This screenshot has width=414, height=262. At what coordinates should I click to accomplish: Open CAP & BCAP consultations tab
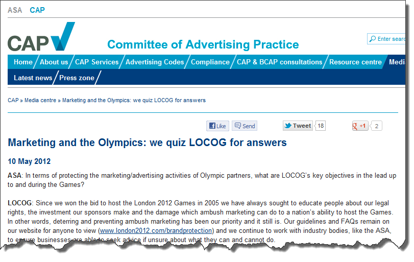[x=279, y=62]
